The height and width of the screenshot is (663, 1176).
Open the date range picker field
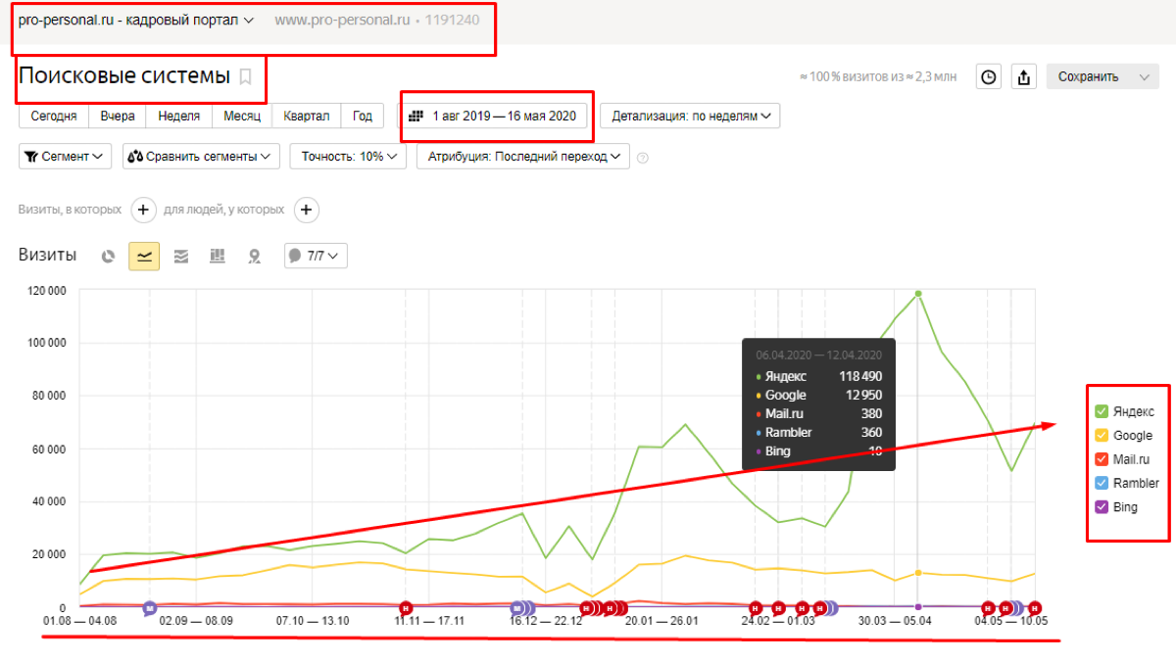pos(495,117)
